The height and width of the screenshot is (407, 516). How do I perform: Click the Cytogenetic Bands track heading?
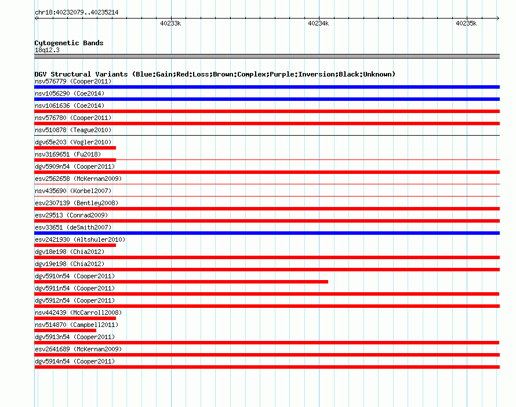tap(69, 43)
